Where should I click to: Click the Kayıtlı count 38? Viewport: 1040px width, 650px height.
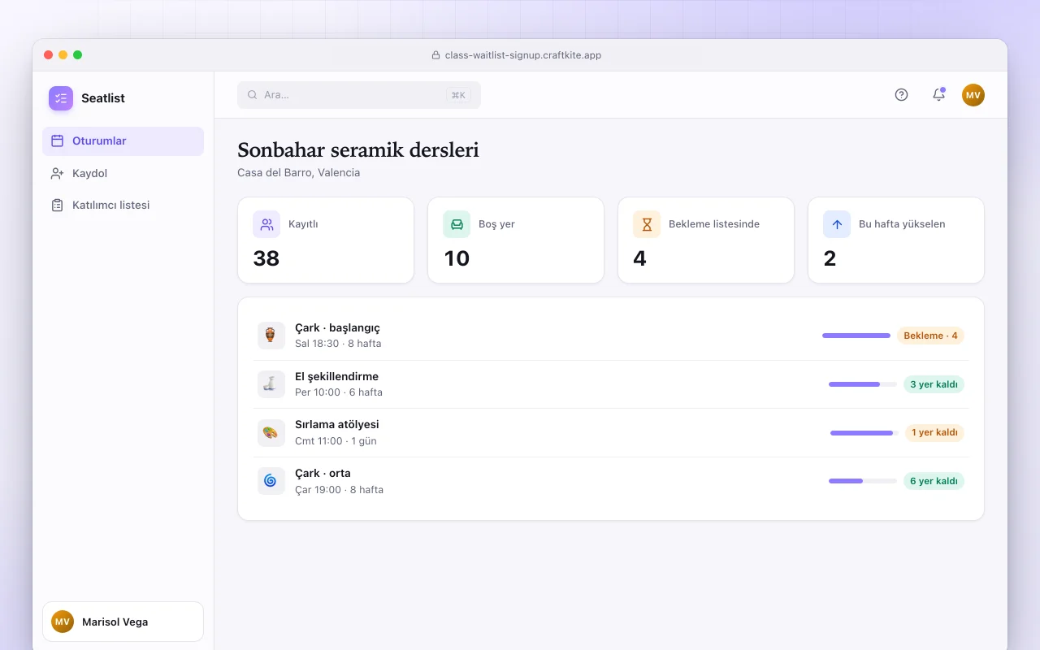(266, 258)
